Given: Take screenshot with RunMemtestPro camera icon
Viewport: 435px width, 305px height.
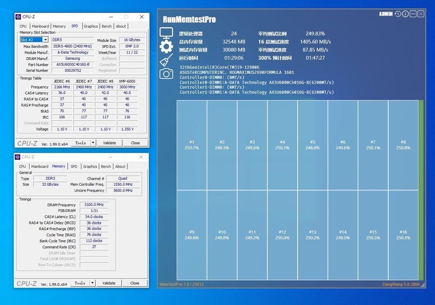Looking at the screenshot, I should [166, 74].
